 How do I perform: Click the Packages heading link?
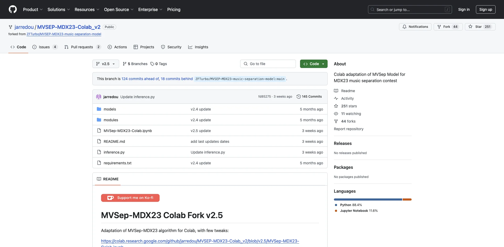coord(343,167)
